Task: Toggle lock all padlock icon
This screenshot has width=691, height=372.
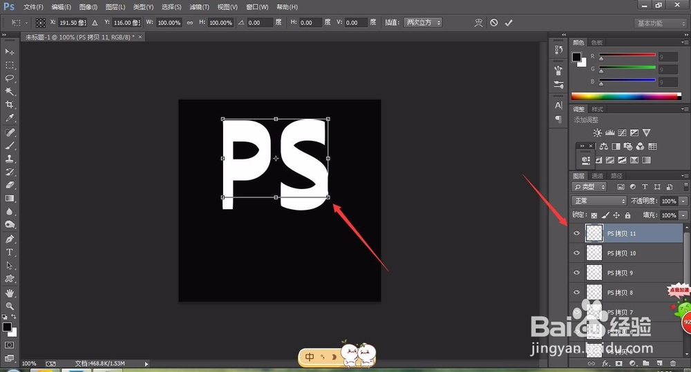Action: (627, 215)
